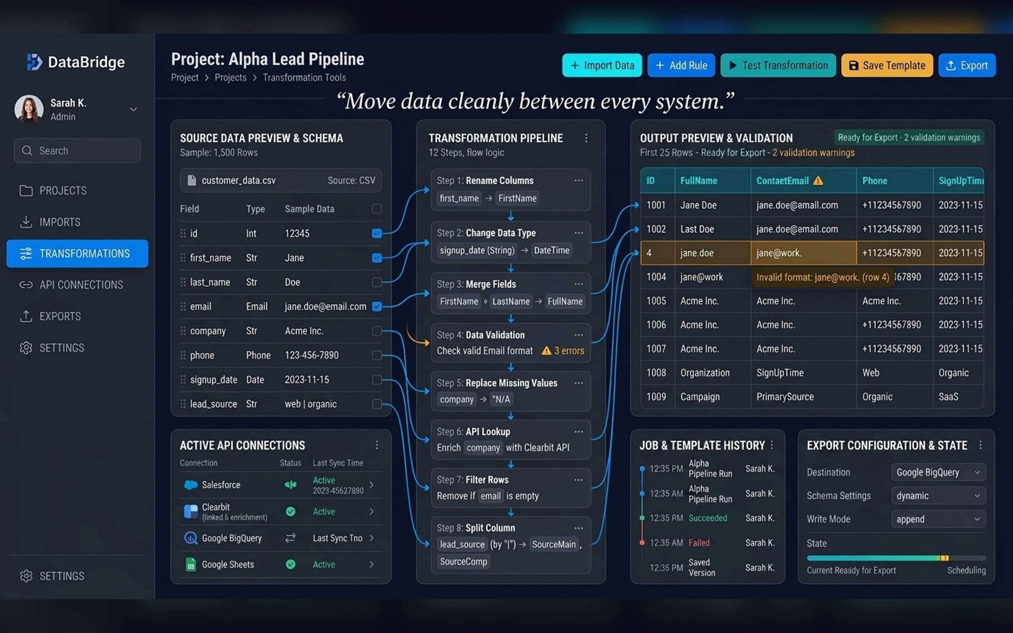Uncheck the id field checkbox
1013x633 pixels.
377,233
